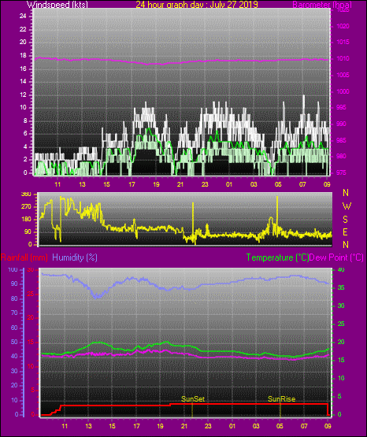Click the Humidity (%) legend label
Viewport: 367px width, 437px height.
point(75,257)
